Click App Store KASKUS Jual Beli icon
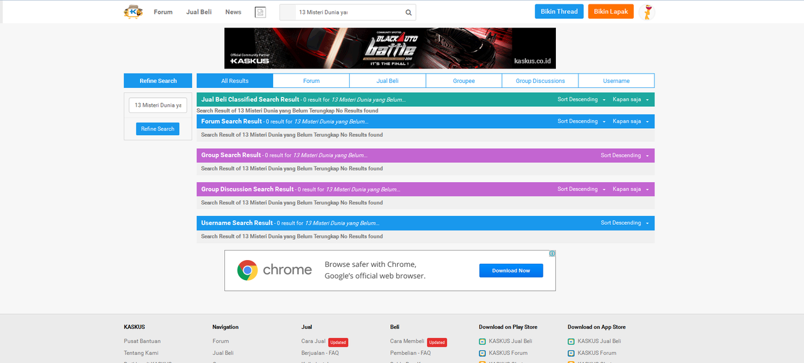 (x=571, y=341)
